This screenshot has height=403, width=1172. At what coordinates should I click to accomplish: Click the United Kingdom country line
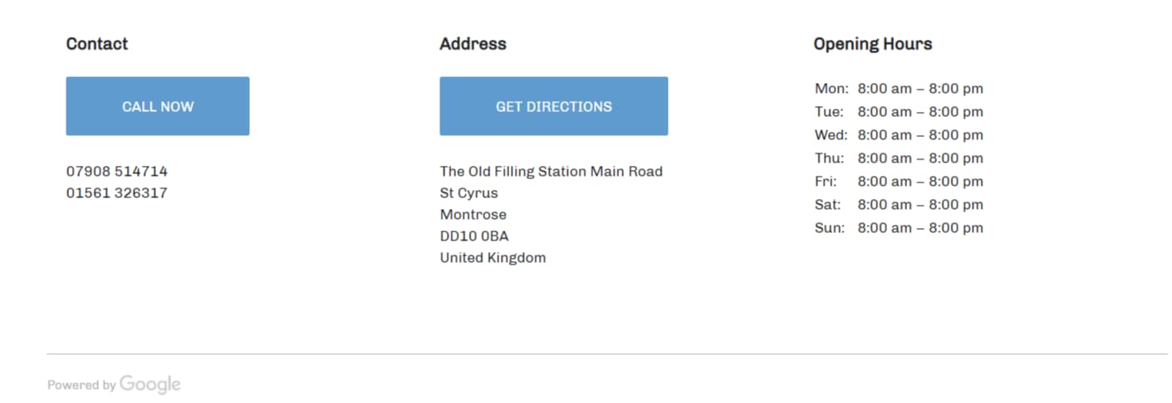coord(493,258)
